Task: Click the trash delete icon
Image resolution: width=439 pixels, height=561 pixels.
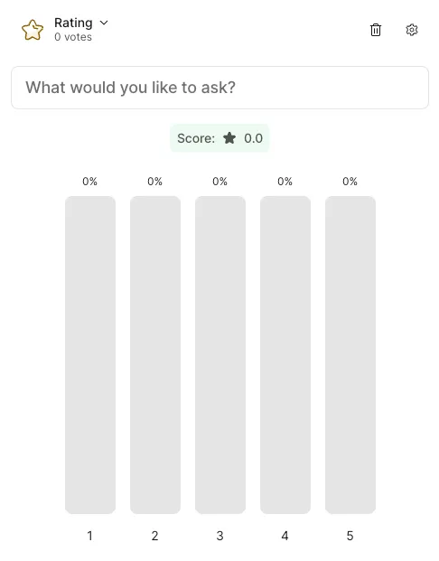Action: [375, 30]
